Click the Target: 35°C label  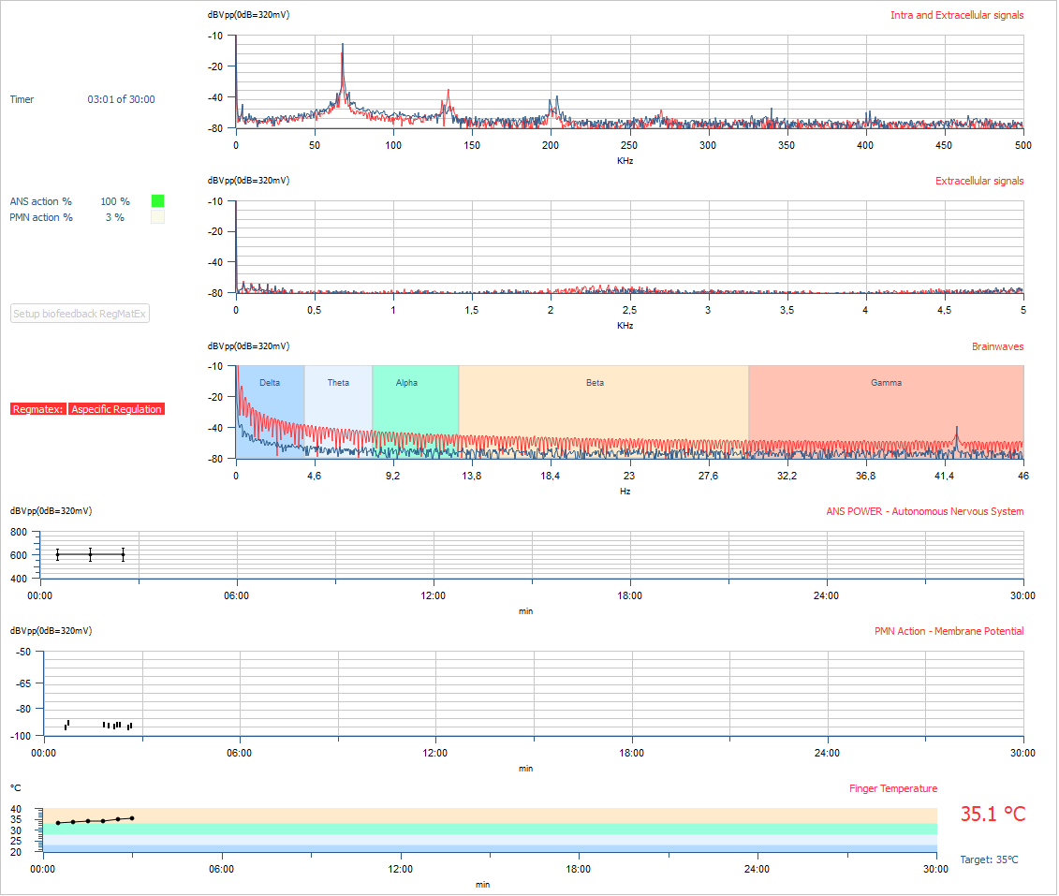coord(989,859)
